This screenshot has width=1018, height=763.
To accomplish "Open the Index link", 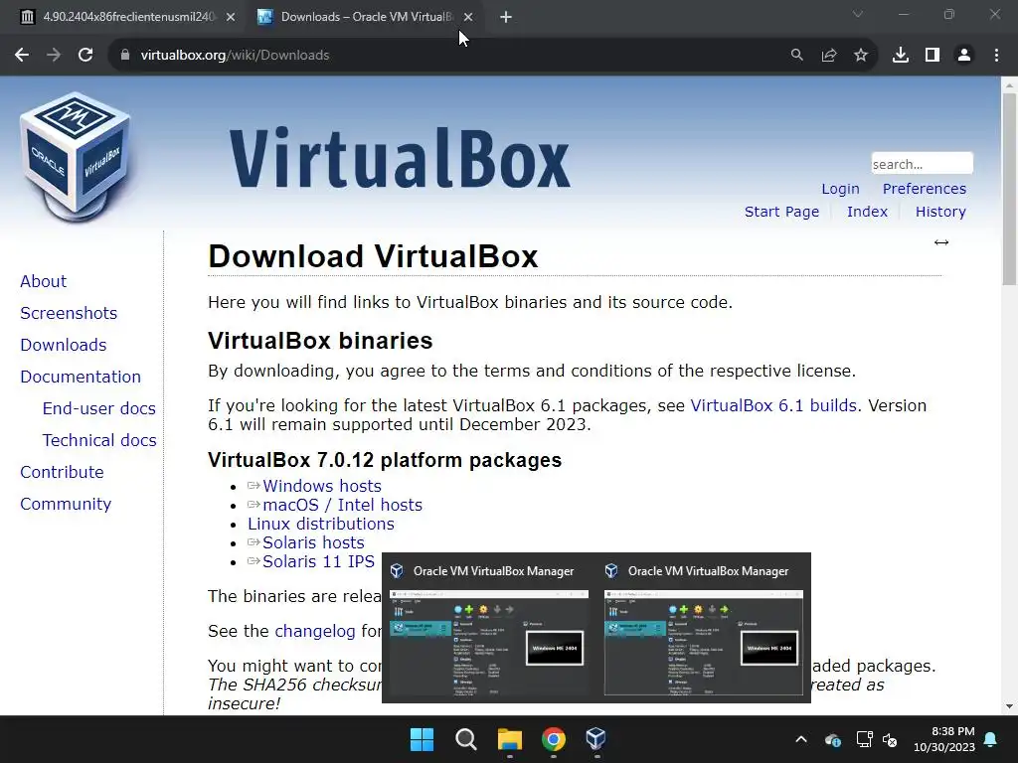I will click(867, 212).
